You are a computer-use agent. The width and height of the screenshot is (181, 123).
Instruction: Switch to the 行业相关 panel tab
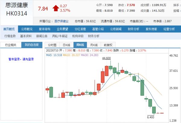[11, 45]
